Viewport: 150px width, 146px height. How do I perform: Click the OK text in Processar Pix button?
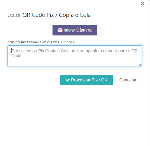pyautogui.click(x=104, y=80)
